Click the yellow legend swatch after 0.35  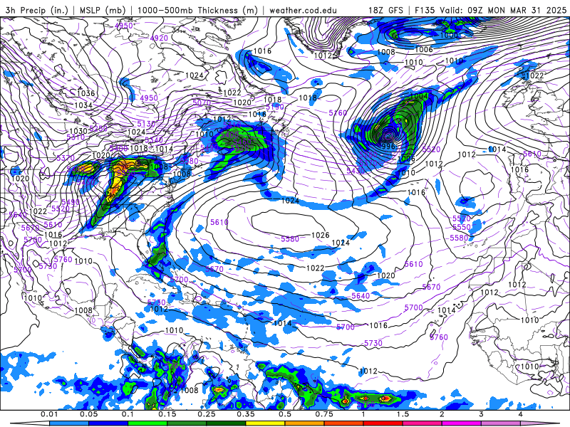point(265,423)
